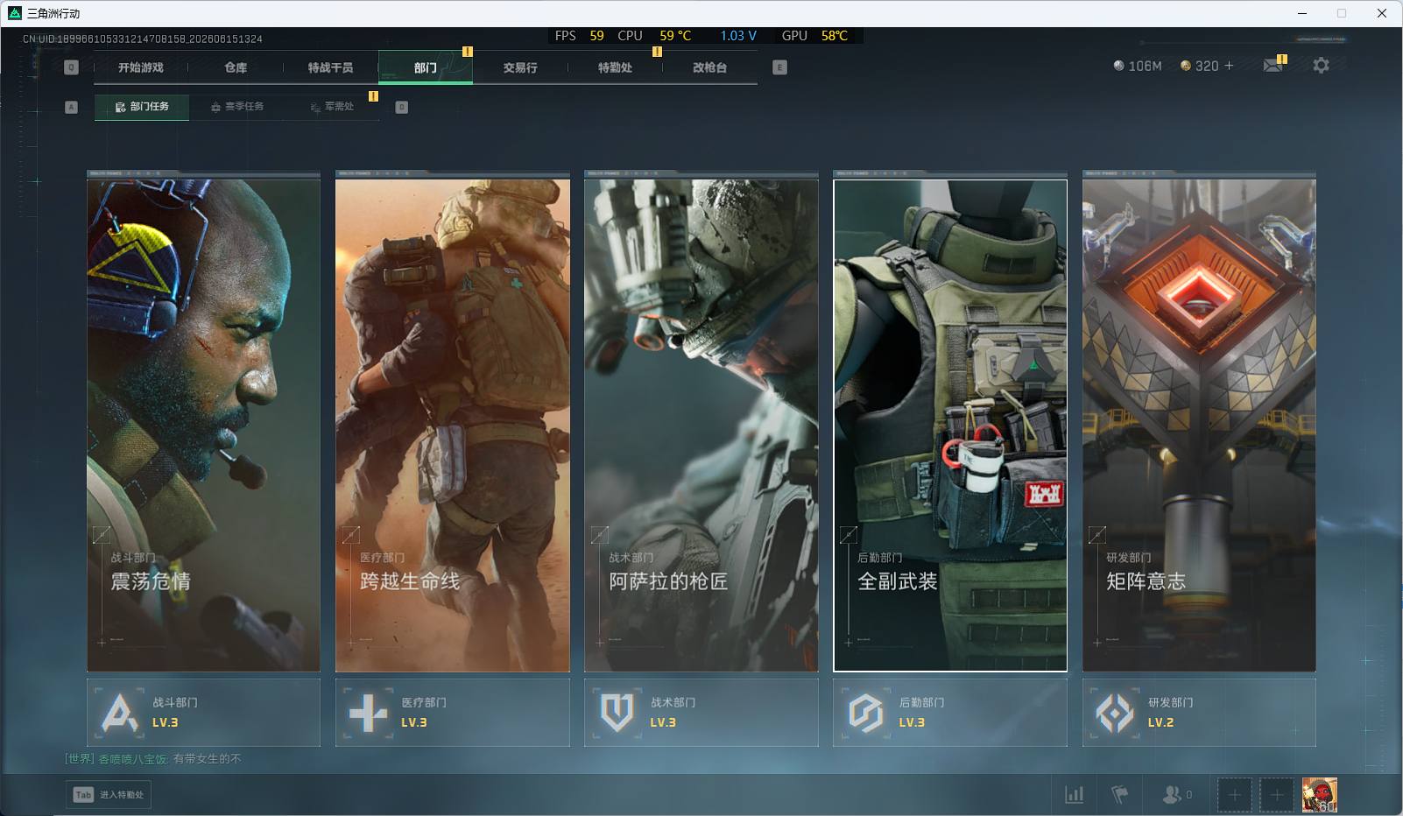Viewport: 1403px width, 816px height.
Task: Click the player name 香喷喷八宝饭 in chat
Action: (133, 759)
